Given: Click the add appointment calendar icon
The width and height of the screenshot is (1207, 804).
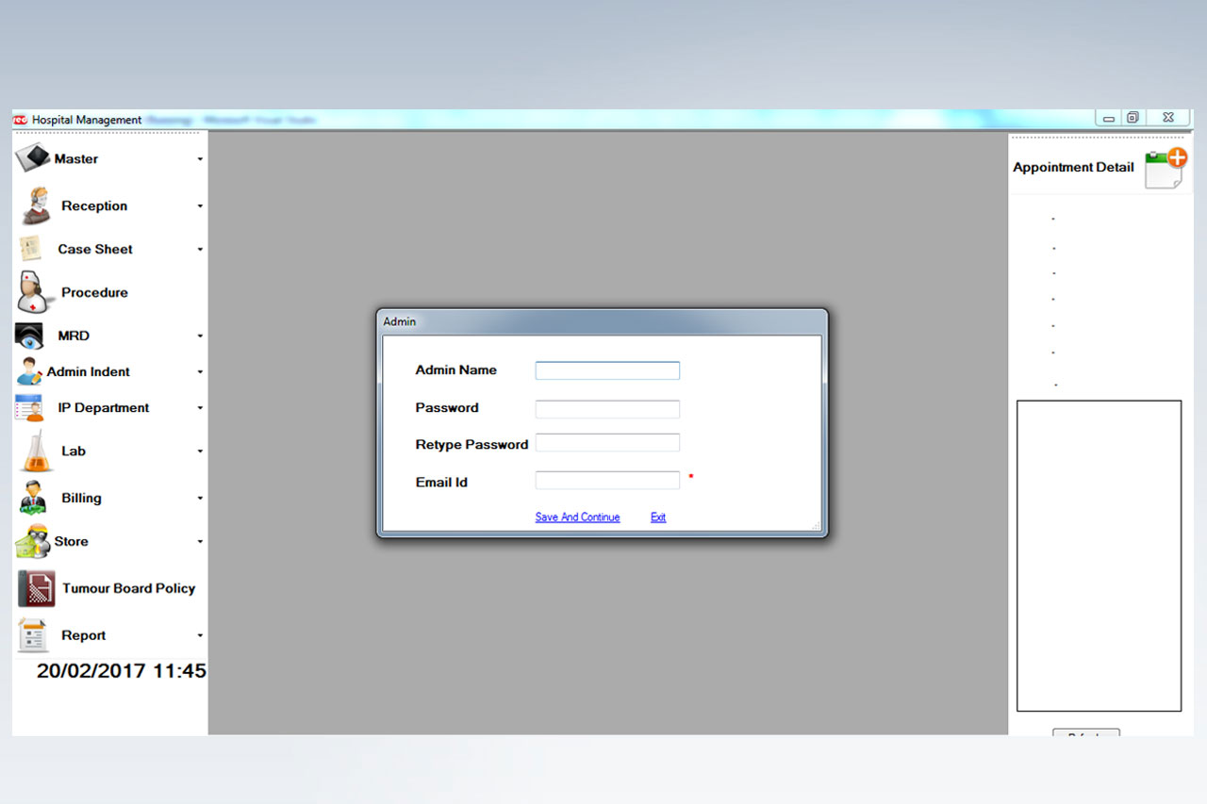Looking at the screenshot, I should pos(1165,169).
